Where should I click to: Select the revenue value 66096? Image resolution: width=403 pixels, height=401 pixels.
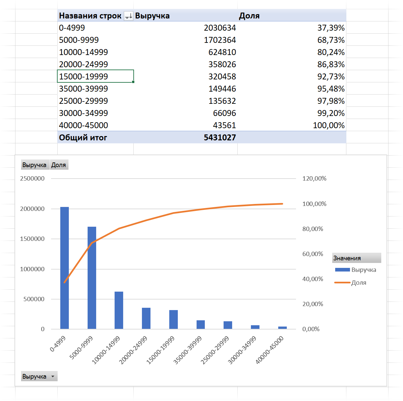[185, 113]
